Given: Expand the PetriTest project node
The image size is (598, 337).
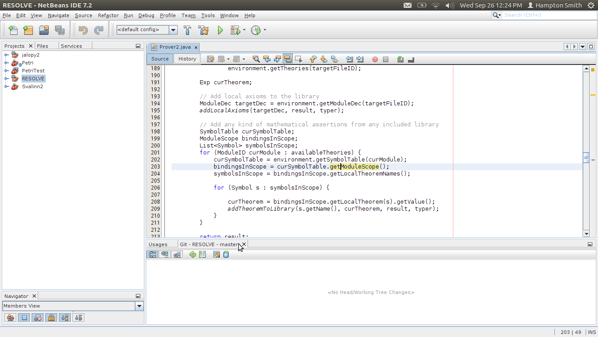Looking at the screenshot, I should pos(7,71).
